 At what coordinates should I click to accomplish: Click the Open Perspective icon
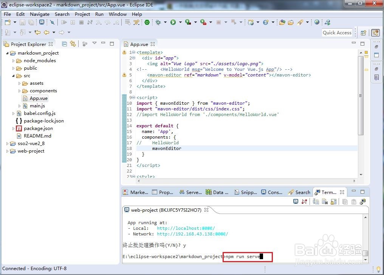click(x=364, y=33)
